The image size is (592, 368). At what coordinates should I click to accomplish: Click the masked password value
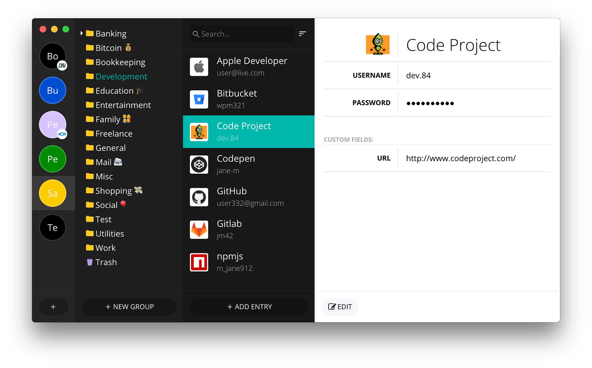(x=430, y=103)
